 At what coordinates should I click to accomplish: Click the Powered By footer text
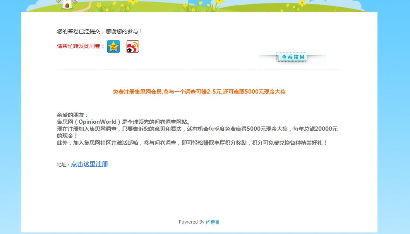191,222
